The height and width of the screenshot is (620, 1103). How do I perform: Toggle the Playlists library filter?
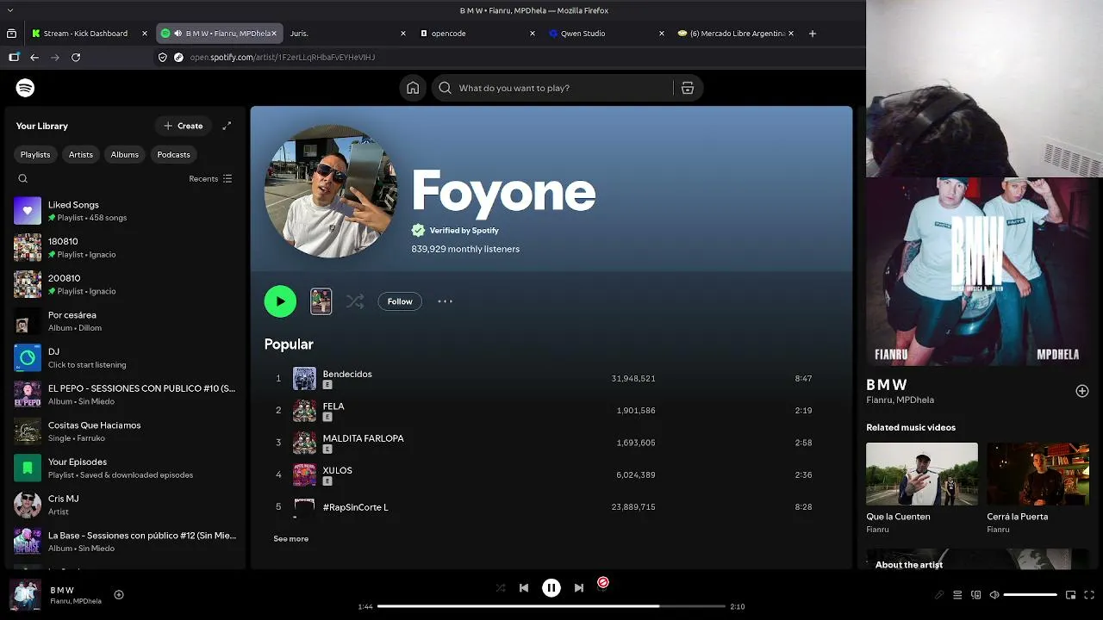[35, 154]
